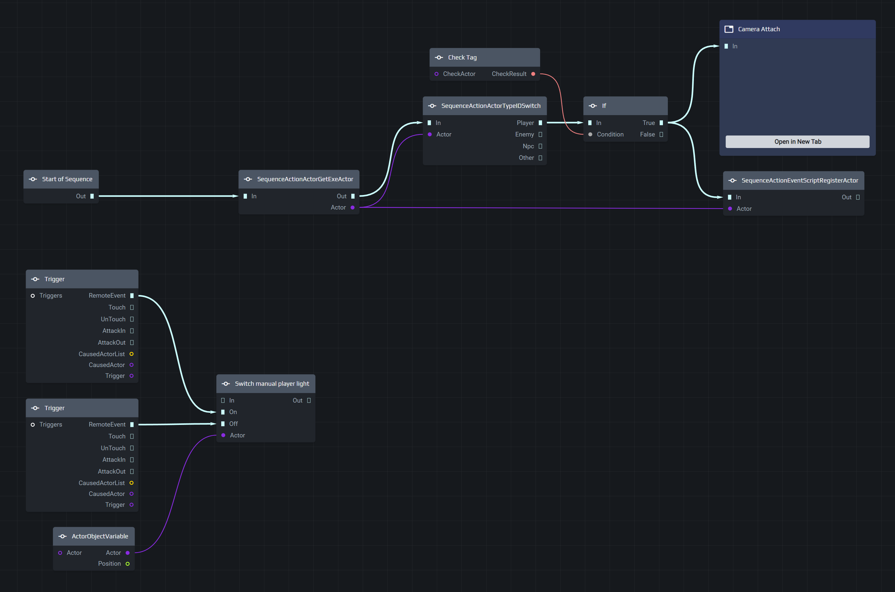Select the Camera Attach title text
Screen dimensions: 895x592
759,29
